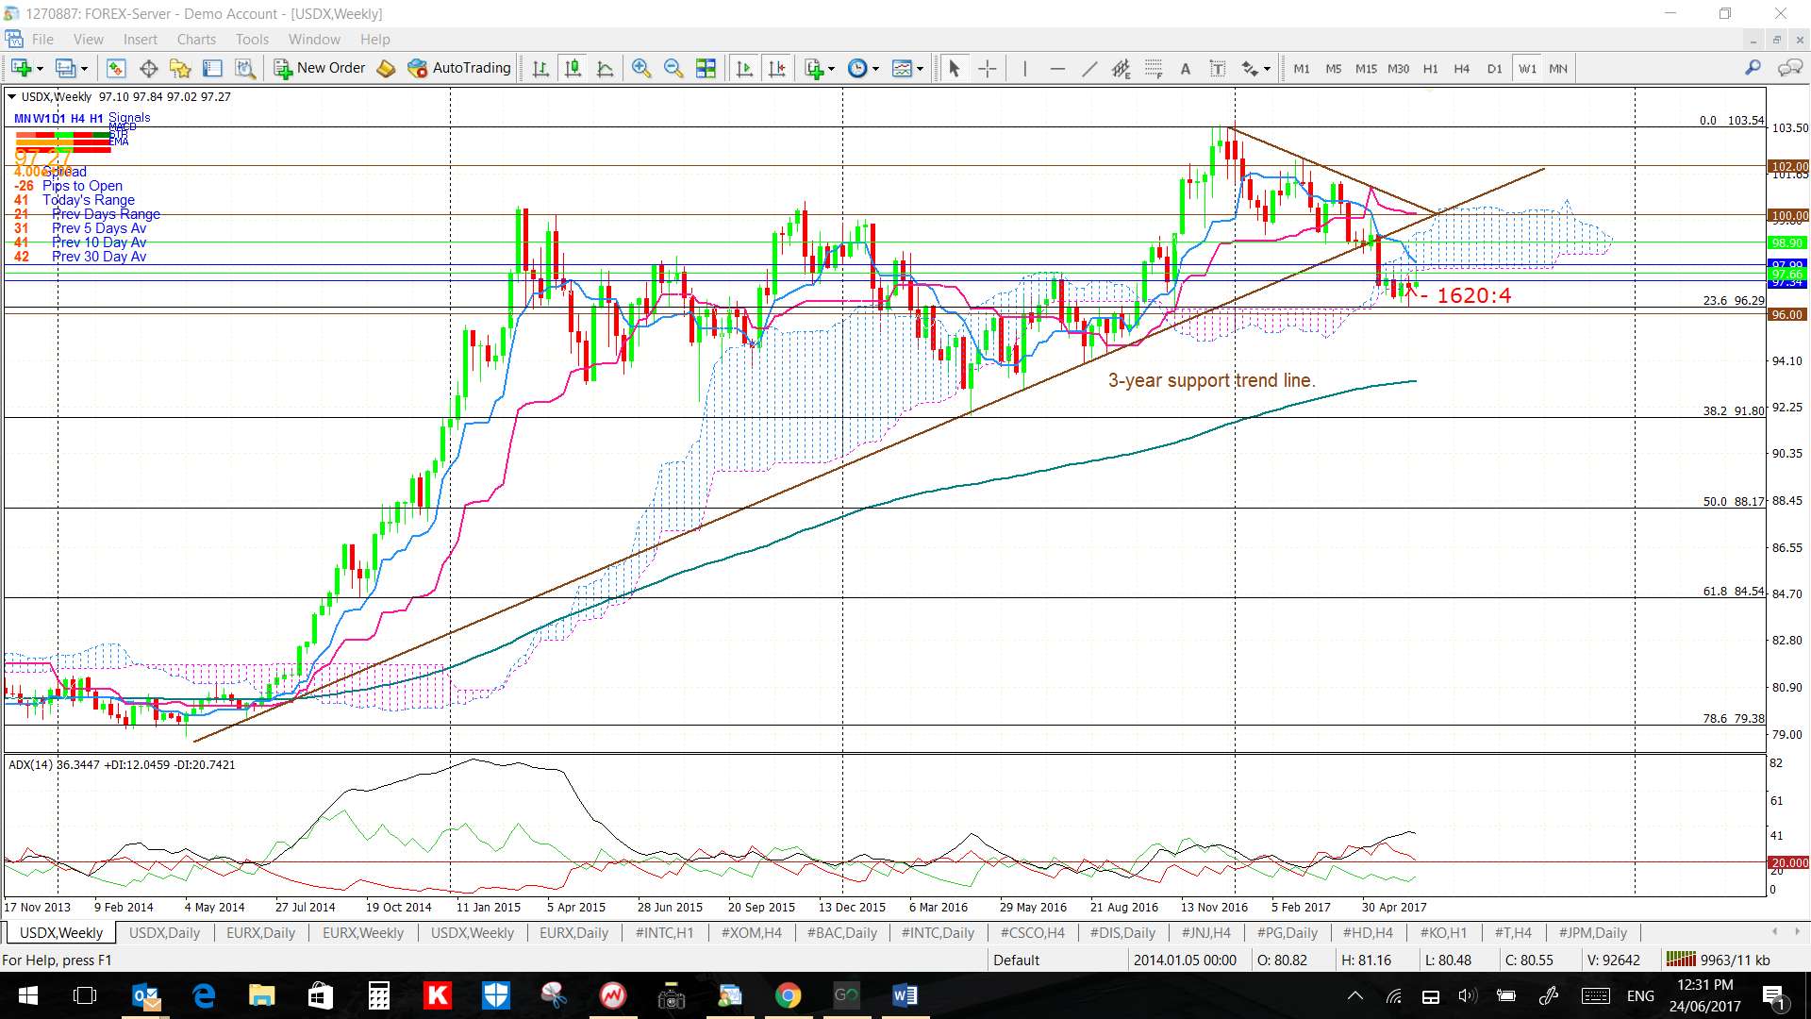Select the Crosshair cursor tool
Image resolution: width=1811 pixels, height=1019 pixels.
coord(987,68)
